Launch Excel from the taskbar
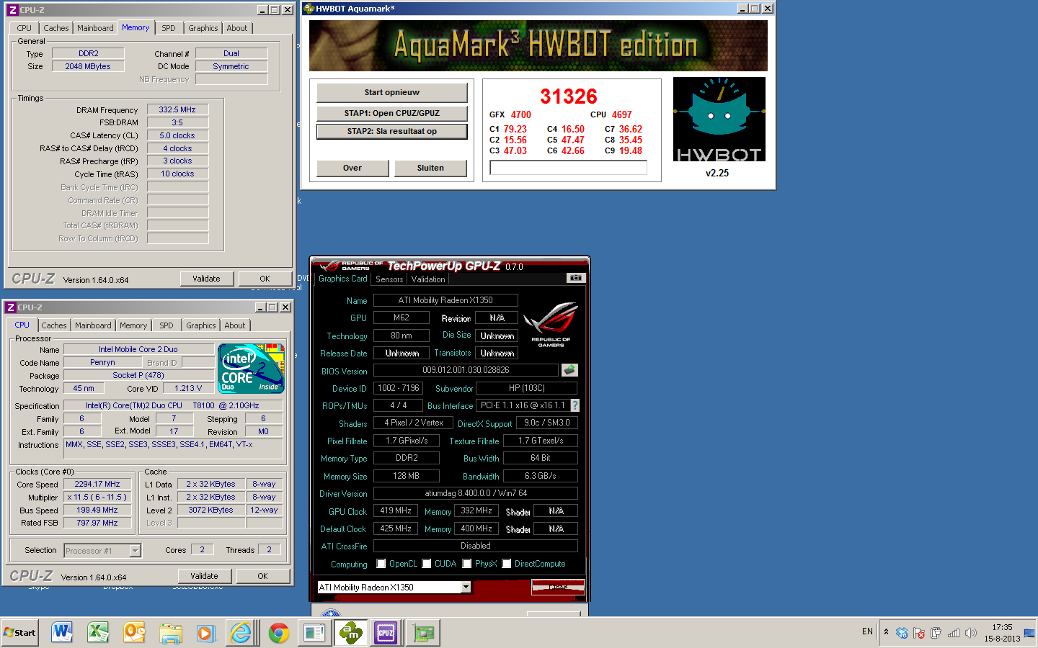Image resolution: width=1038 pixels, height=648 pixels. coord(99,633)
